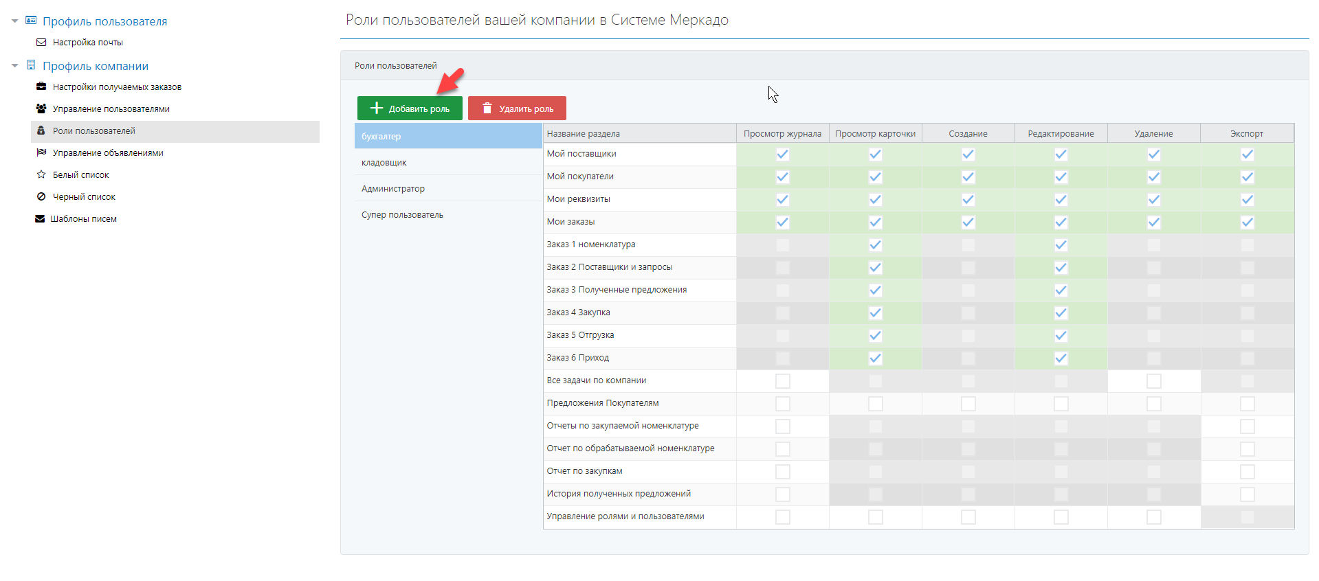This screenshot has height=581, width=1319.
Task: Check Экспорт for Отчет по закупкам
Action: 1247,472
